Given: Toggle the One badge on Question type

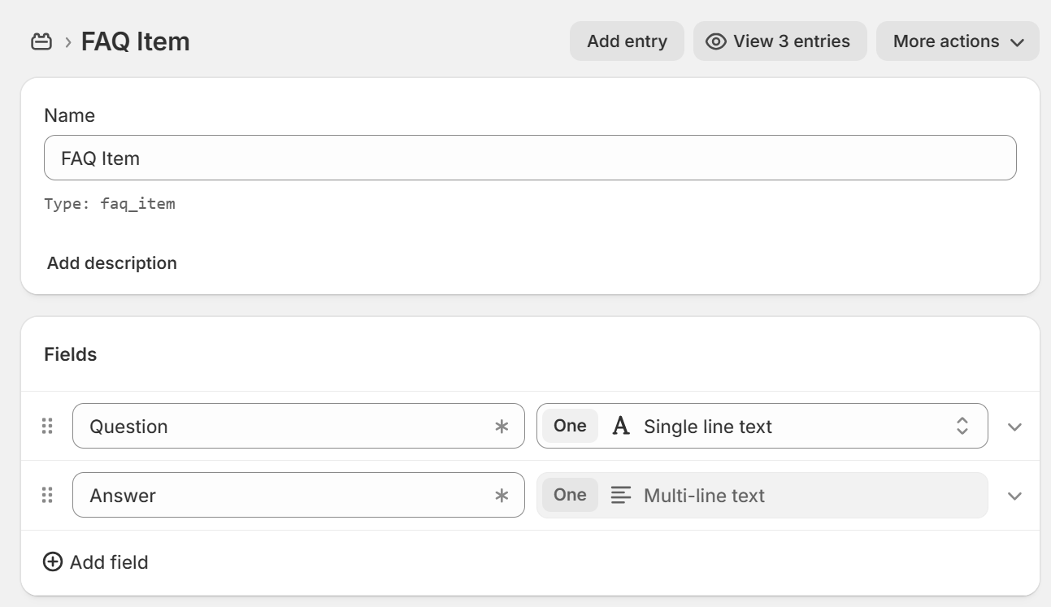Looking at the screenshot, I should tap(570, 426).
